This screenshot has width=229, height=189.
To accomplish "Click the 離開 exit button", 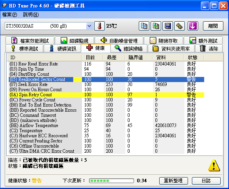I will point(213,26).
